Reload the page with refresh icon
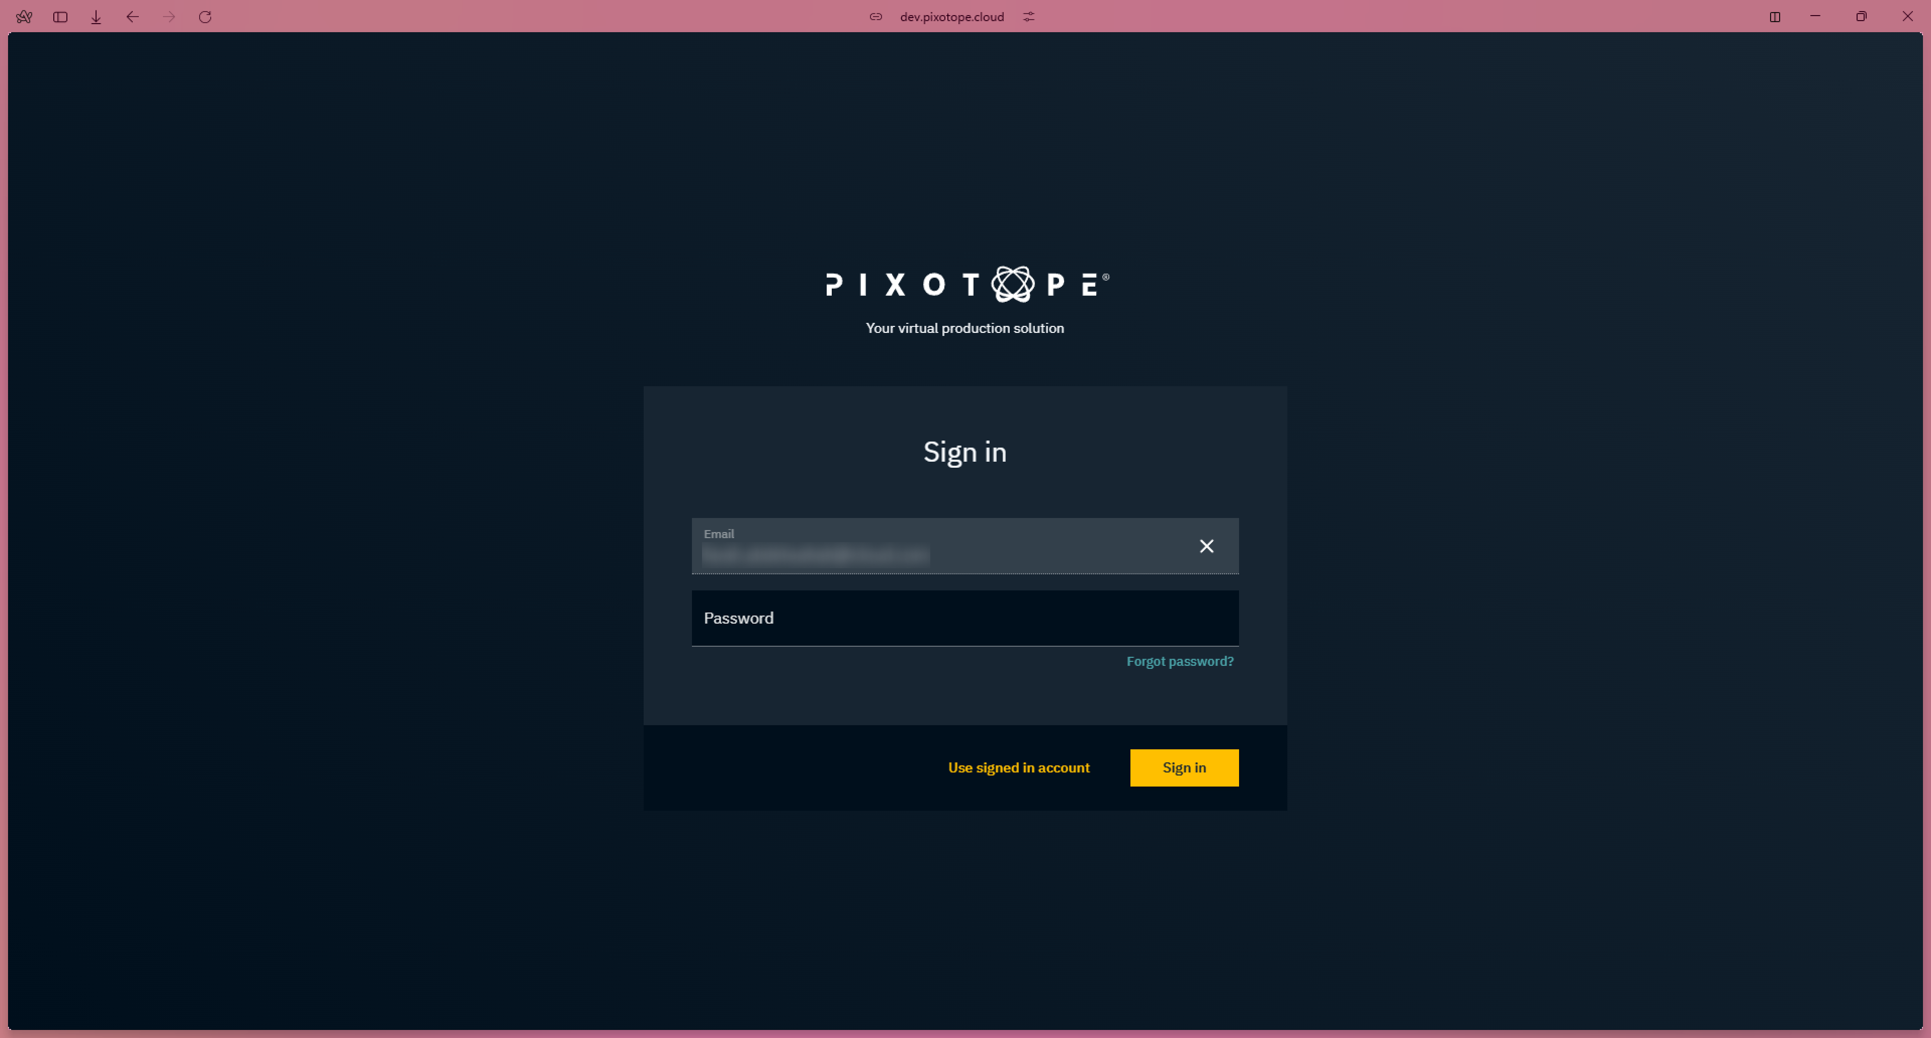 [x=205, y=17]
